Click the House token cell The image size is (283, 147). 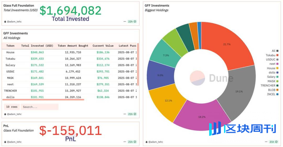click(x=10, y=52)
